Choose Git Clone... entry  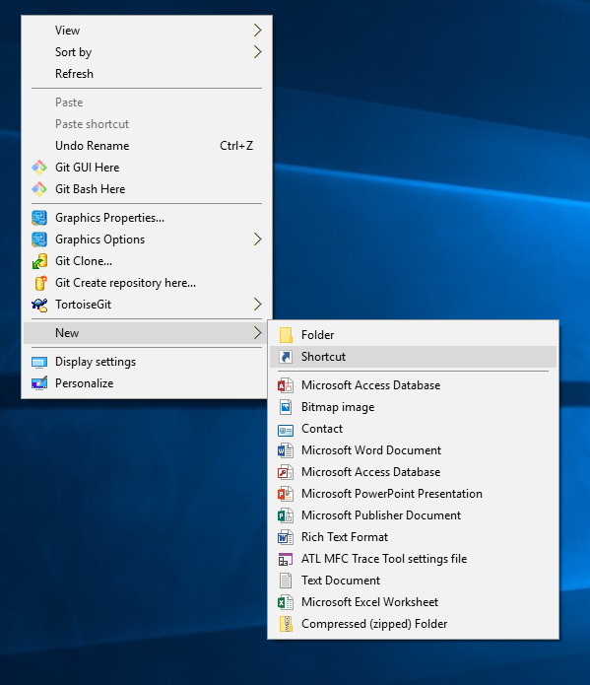[x=147, y=261]
